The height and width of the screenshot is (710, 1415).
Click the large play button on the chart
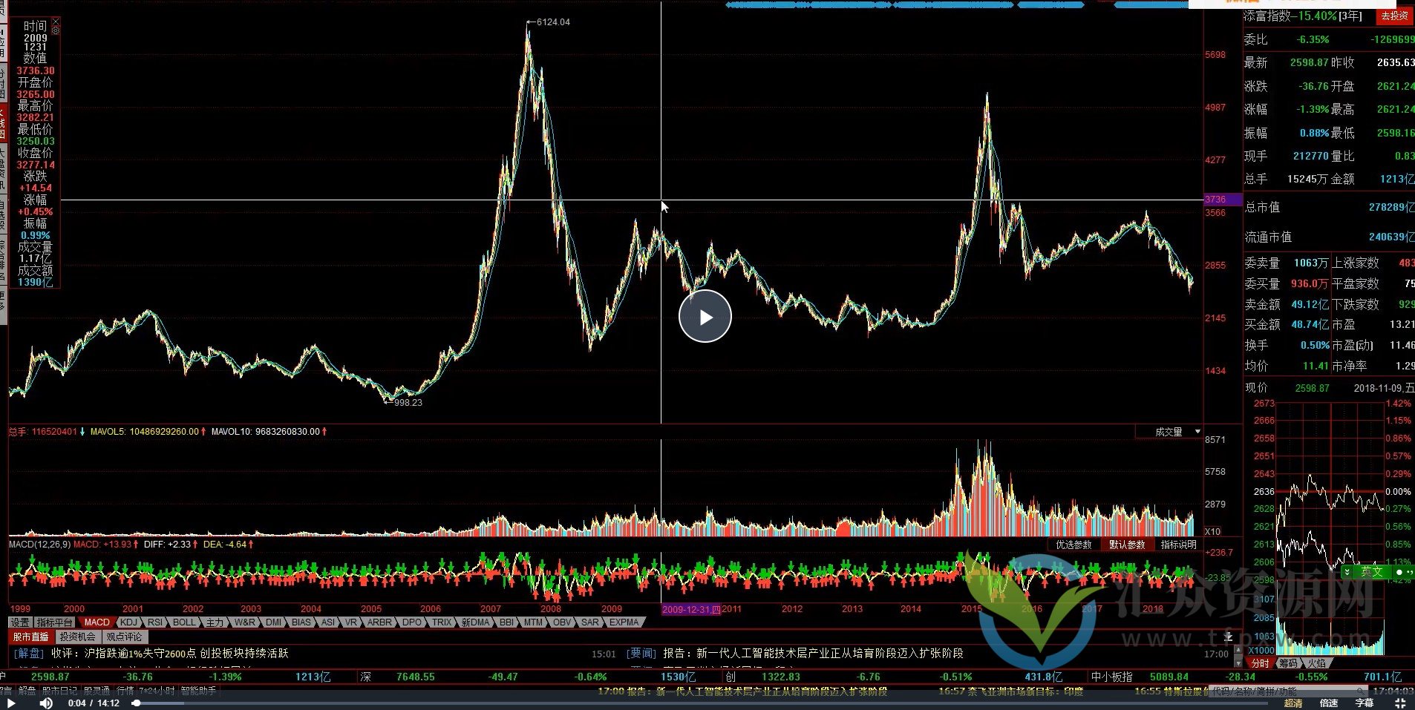click(x=705, y=317)
